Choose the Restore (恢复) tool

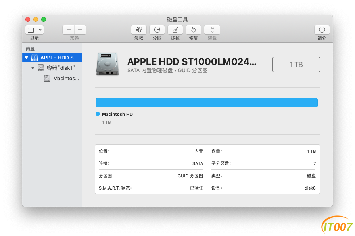194,30
